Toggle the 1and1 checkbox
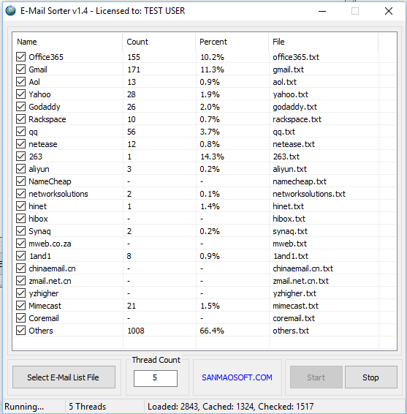This screenshot has height=414, width=407. pyautogui.click(x=21, y=255)
